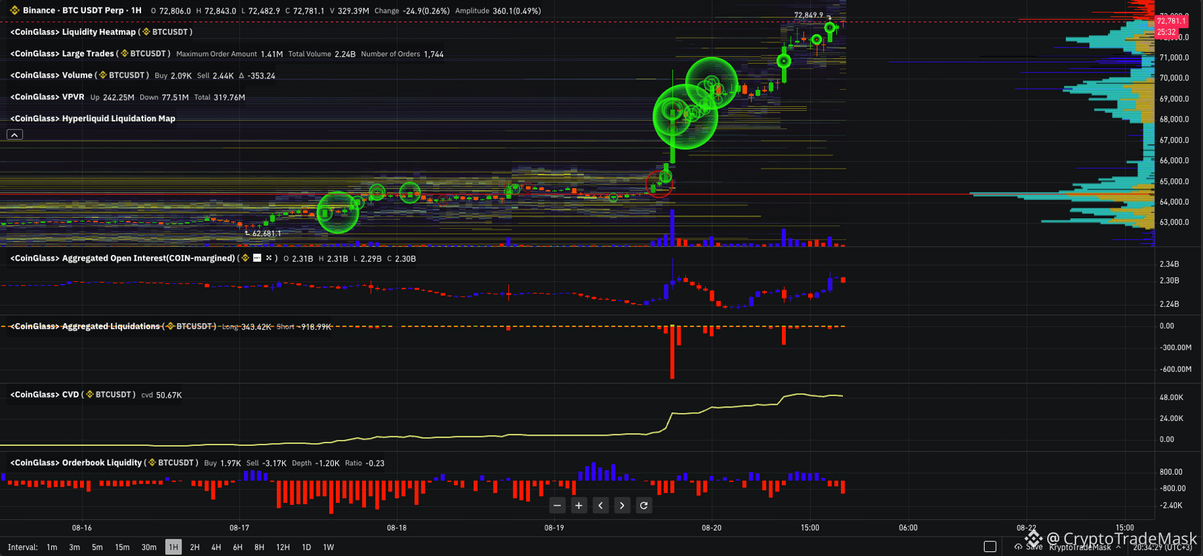Click Binance icon in Aggregated Liquidations legend
Screen dimensions: 1203x556
(171, 326)
